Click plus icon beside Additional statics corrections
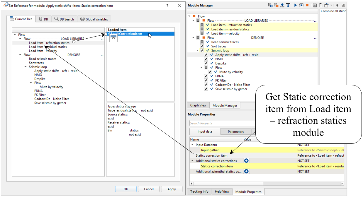 coord(246,161)
